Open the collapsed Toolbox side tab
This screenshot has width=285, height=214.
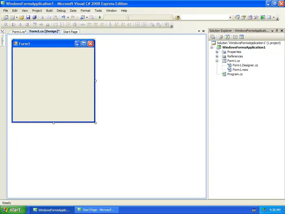point(3,38)
